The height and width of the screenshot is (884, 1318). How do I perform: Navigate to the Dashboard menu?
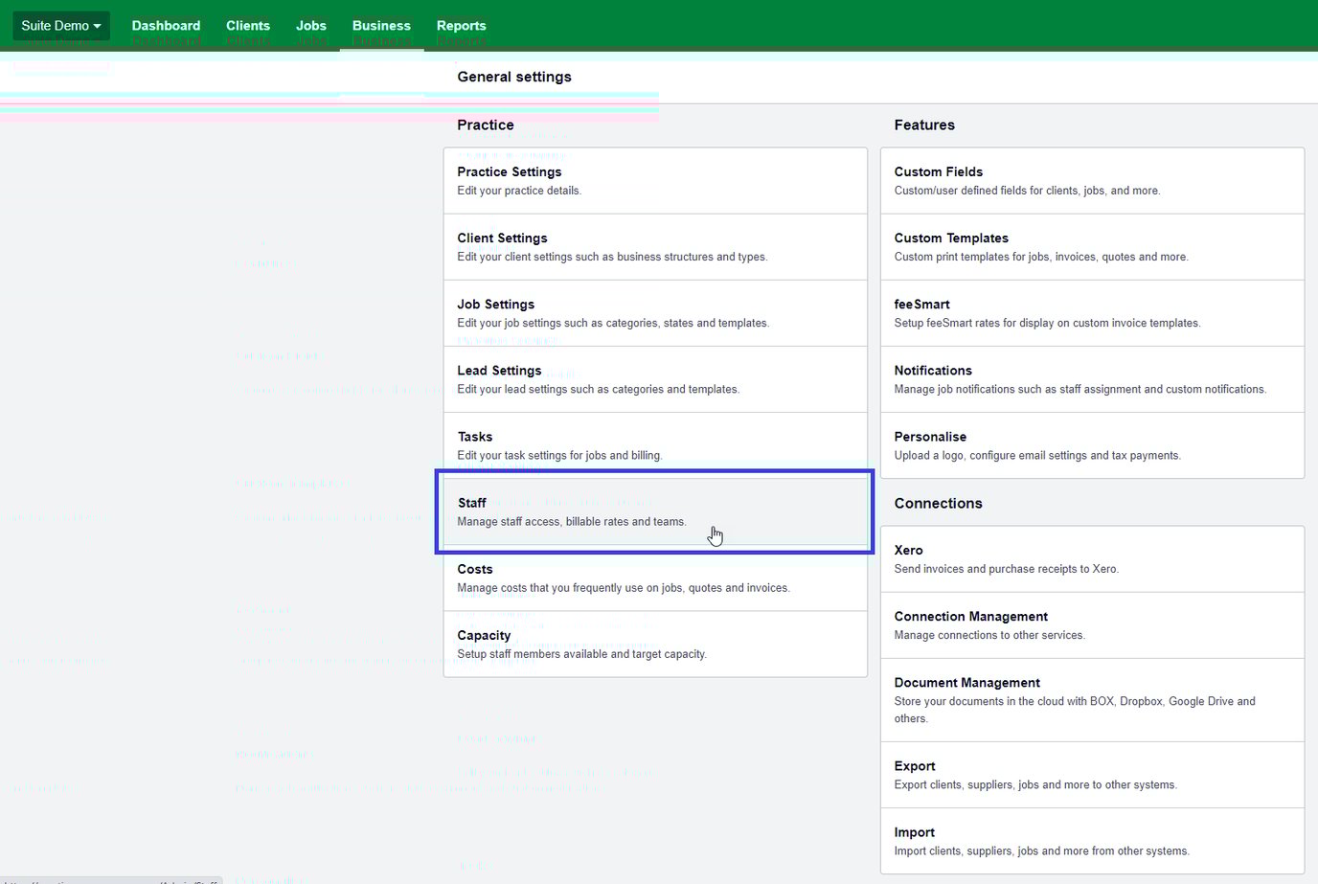pos(166,25)
